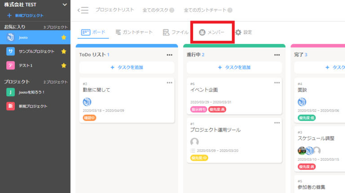Image resolution: width=345 pixels, height=193 pixels.
Task: Open options menu of イベント企画 card
Action: 277,83
